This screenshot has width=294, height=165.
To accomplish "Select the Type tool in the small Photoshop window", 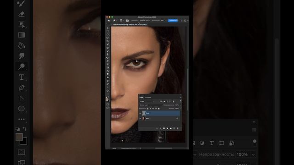I will [x=107, y=81].
